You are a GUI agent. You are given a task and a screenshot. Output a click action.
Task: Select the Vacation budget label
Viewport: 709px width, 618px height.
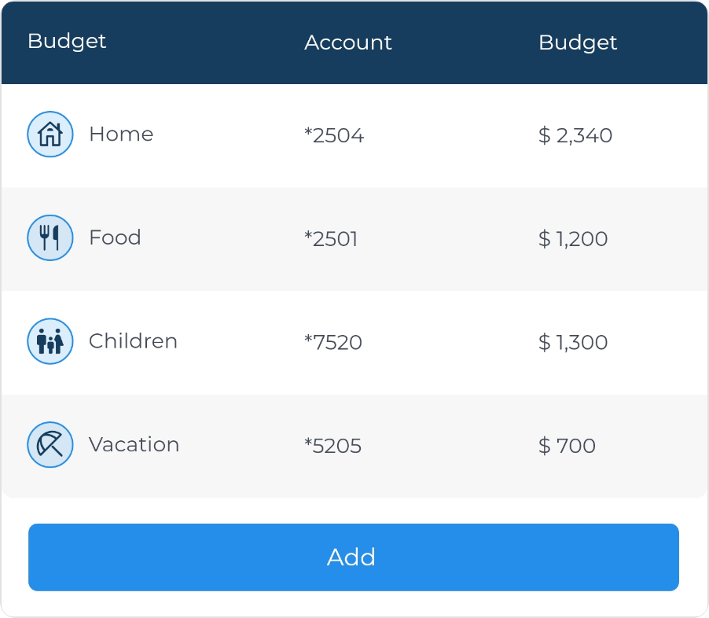[134, 445]
